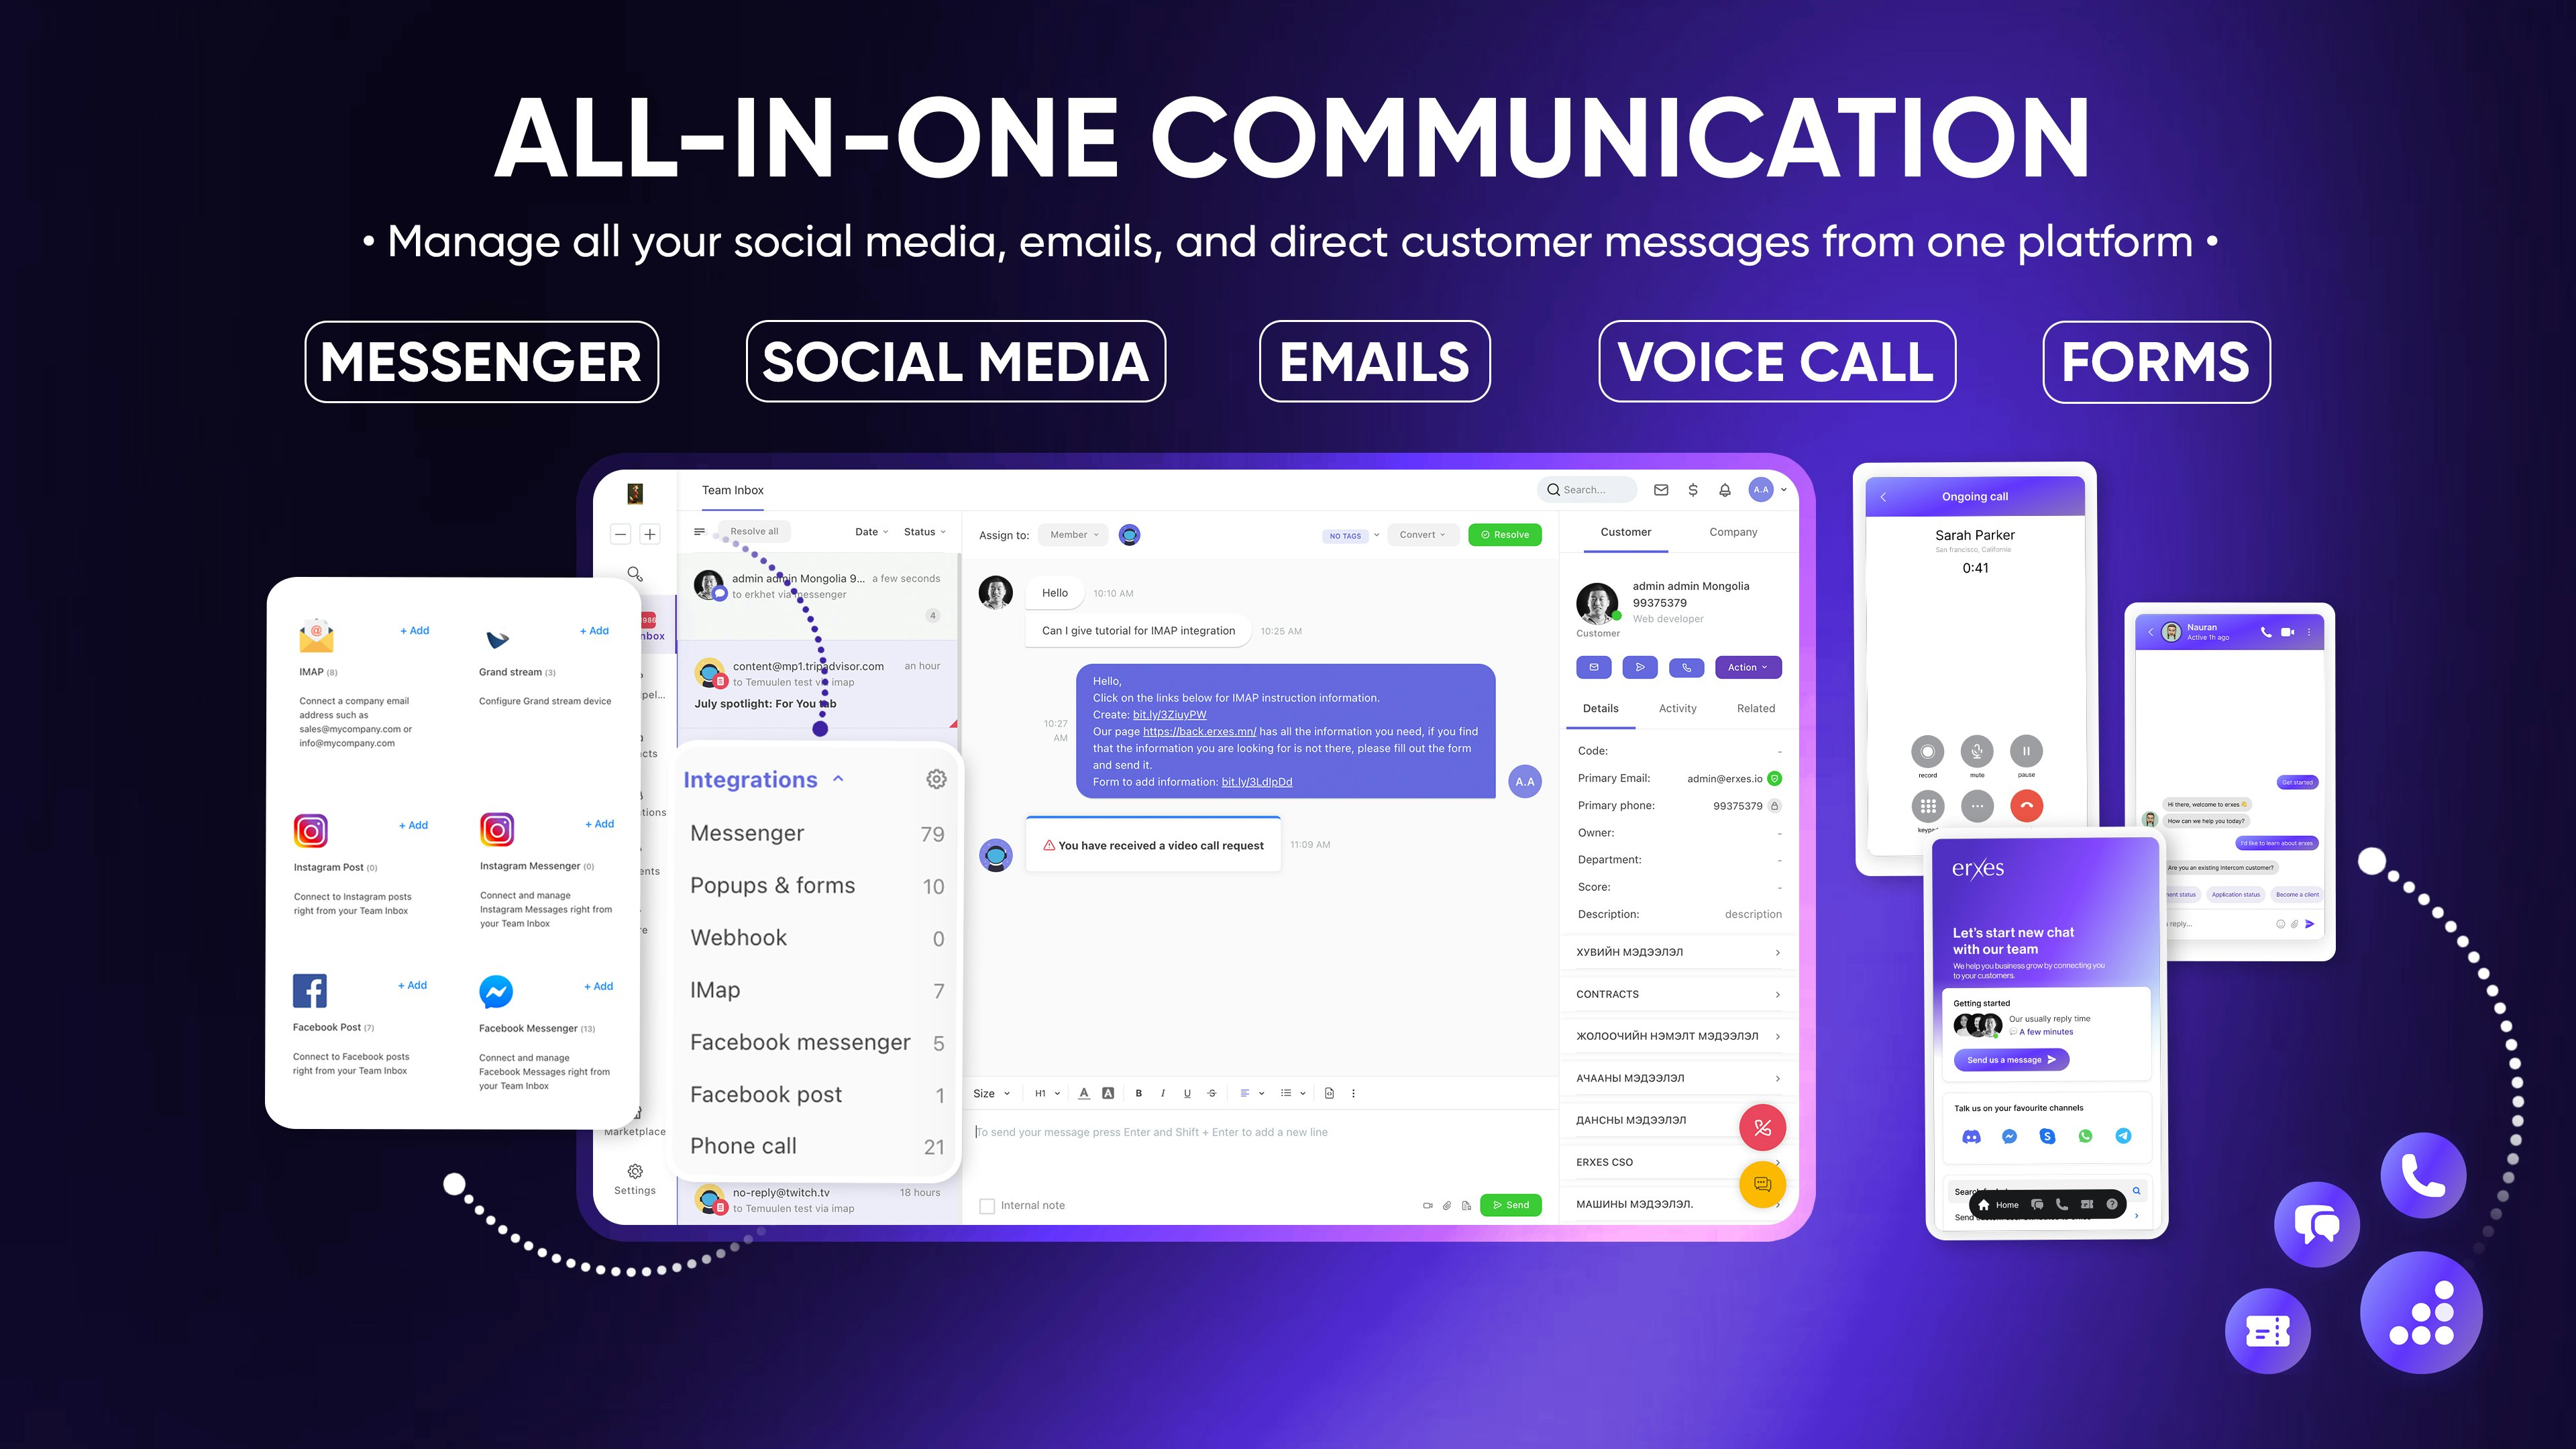Screen dimensions: 2576x1449
Task: Expand the Integrations section chevron
Action: (839, 778)
